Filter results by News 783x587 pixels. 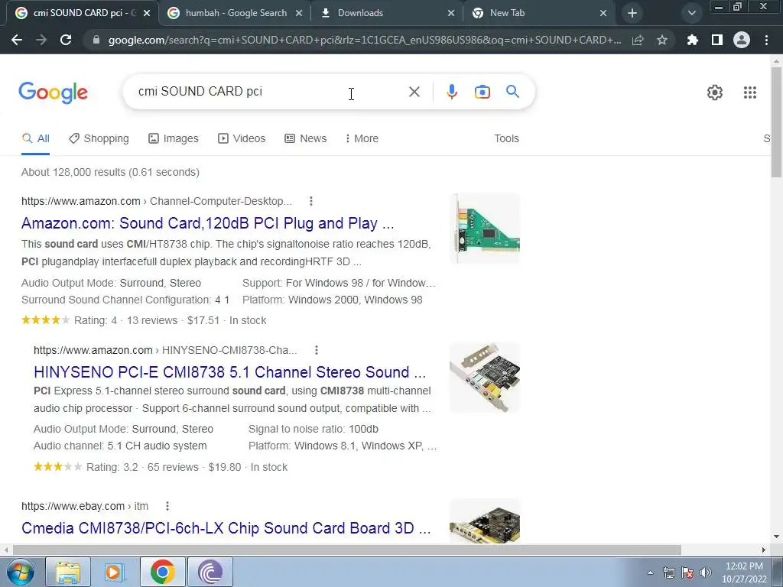coord(306,139)
